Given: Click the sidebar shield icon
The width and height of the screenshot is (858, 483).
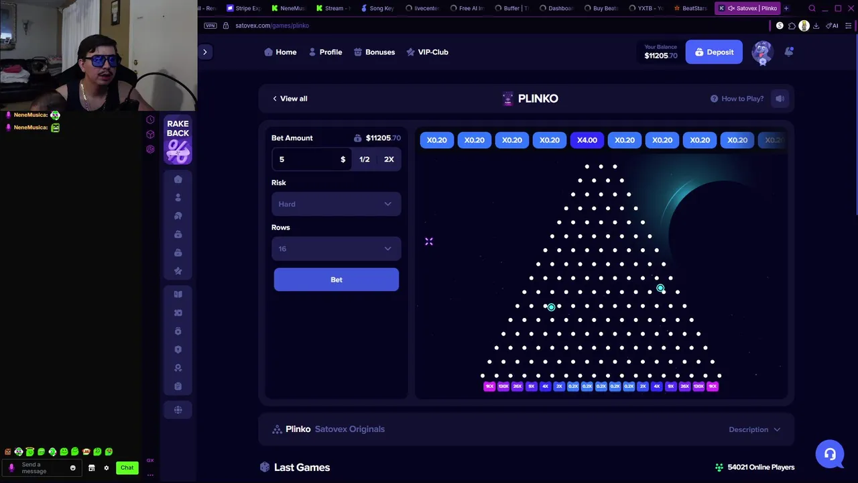Looking at the screenshot, I should tap(178, 350).
